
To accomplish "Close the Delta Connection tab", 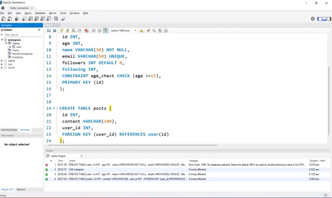I will point(32,8).
